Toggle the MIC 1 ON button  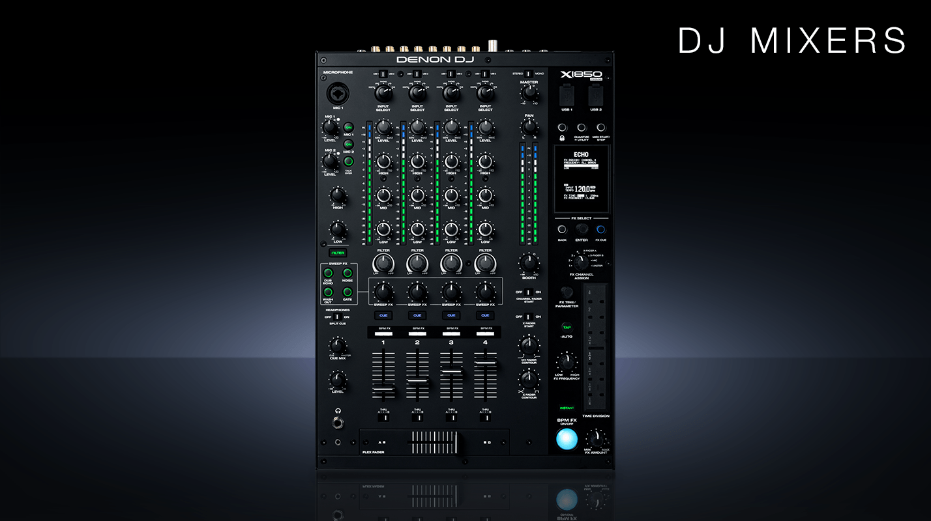(x=348, y=128)
